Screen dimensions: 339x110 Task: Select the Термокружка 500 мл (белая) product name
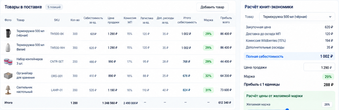pyautogui.click(x=30, y=48)
